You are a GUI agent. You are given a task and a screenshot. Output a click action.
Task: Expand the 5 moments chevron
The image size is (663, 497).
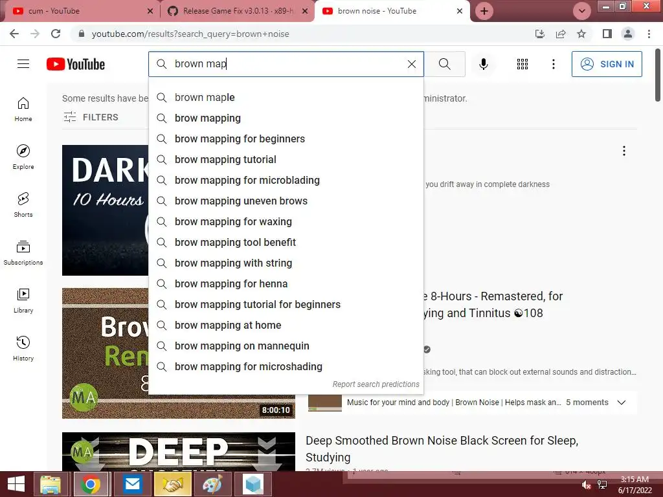point(621,403)
